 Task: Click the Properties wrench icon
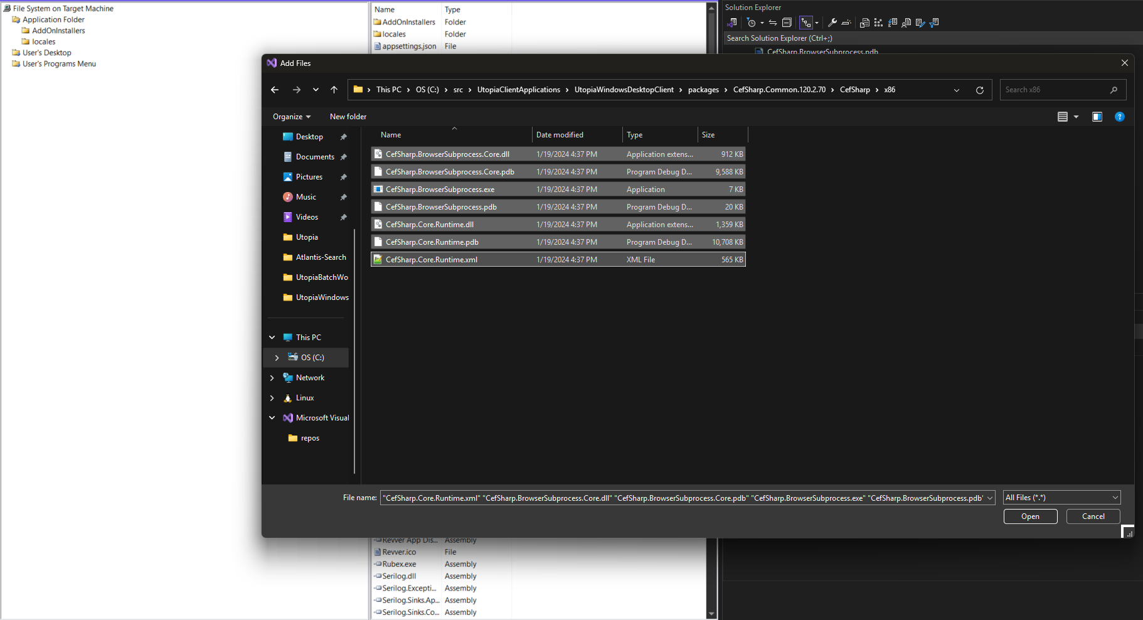pyautogui.click(x=832, y=23)
